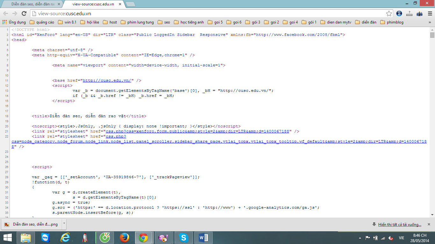The image size is (435, 244).
Task: Follow the http://cusc.edu.vn/ base href link
Action: click(x=108, y=80)
